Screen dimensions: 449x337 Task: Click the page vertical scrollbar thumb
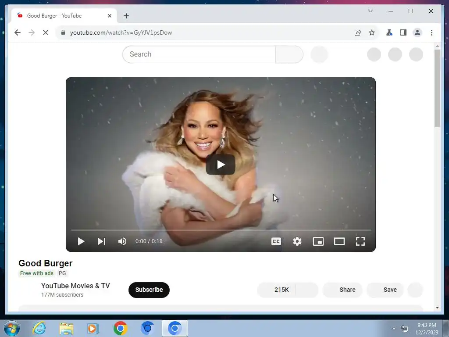[437, 88]
